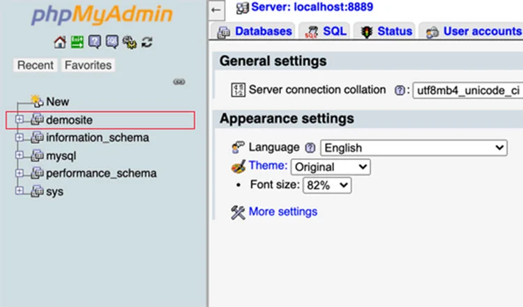Screen dimensions: 523x307
Task: Select the sys database name
Action: pos(54,192)
